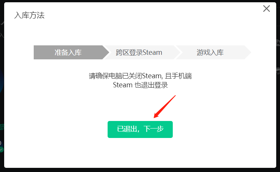Click the green 已退出，下一步 button

click(x=140, y=129)
